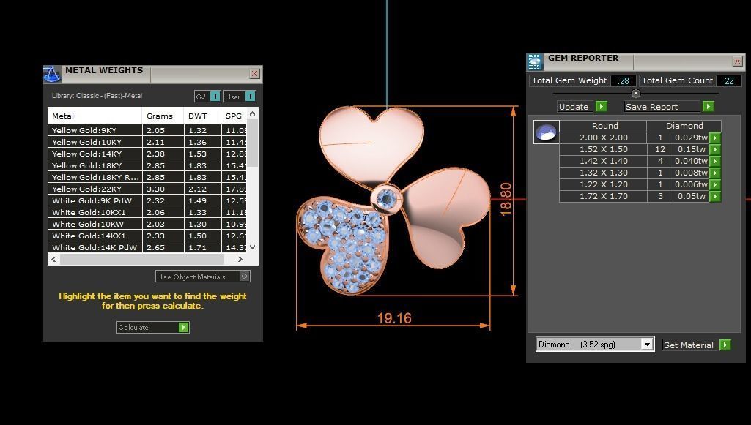The image size is (751, 425).
Task: Click green arrow for 1.22 X 1.20 gem row
Action: coord(714,184)
